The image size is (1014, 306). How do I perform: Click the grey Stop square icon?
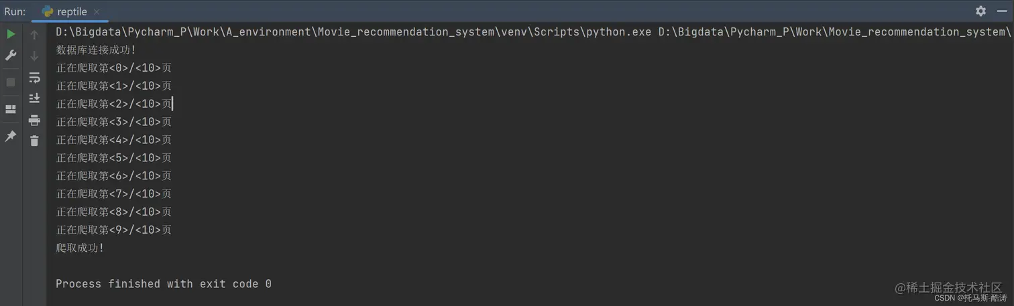pos(11,82)
